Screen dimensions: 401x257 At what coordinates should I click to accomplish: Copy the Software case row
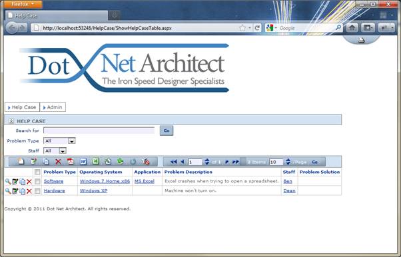[x=22, y=182]
